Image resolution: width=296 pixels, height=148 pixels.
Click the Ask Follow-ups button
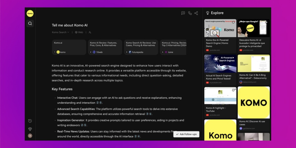click(x=186, y=134)
